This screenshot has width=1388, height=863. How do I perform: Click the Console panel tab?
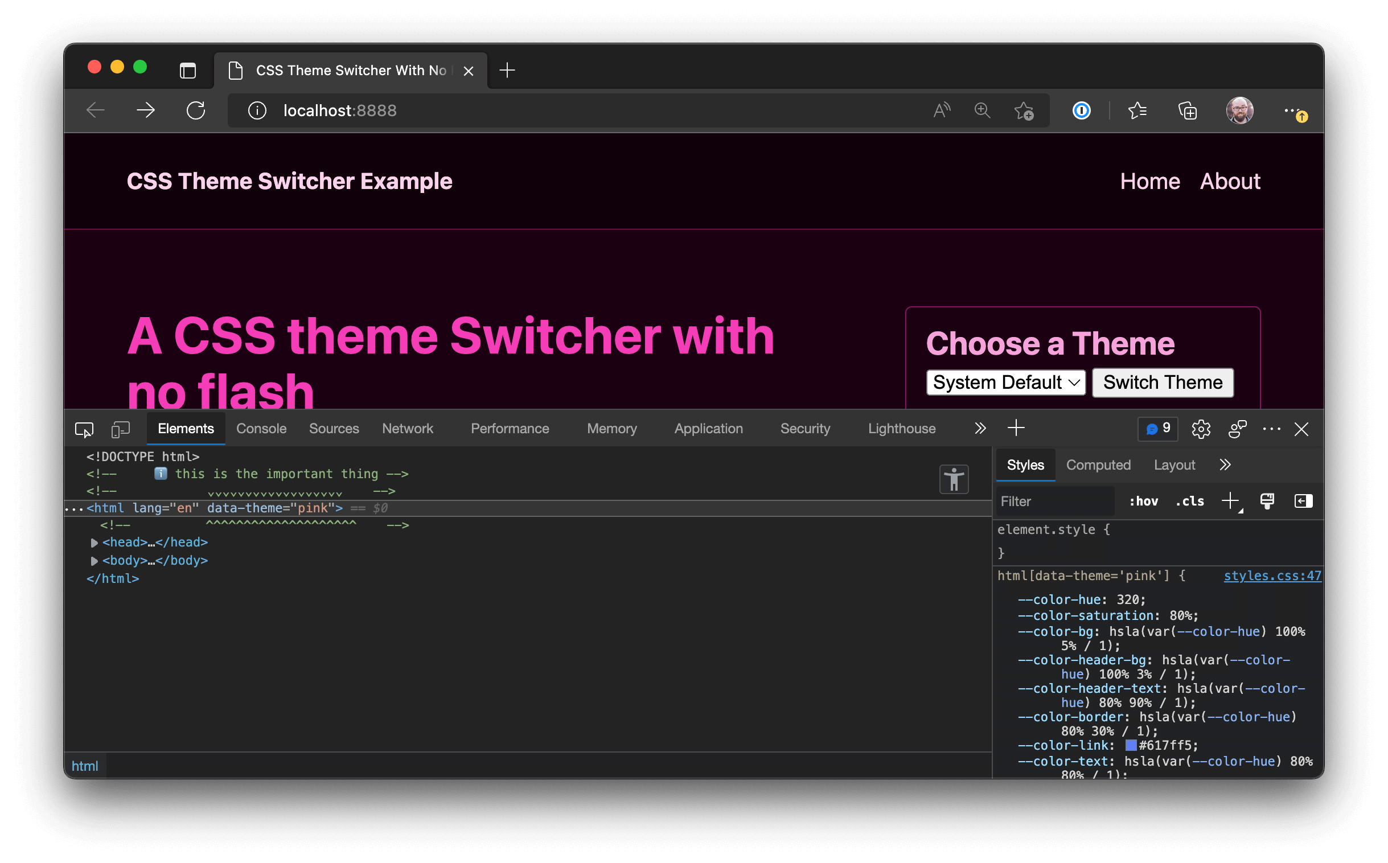pyautogui.click(x=261, y=429)
